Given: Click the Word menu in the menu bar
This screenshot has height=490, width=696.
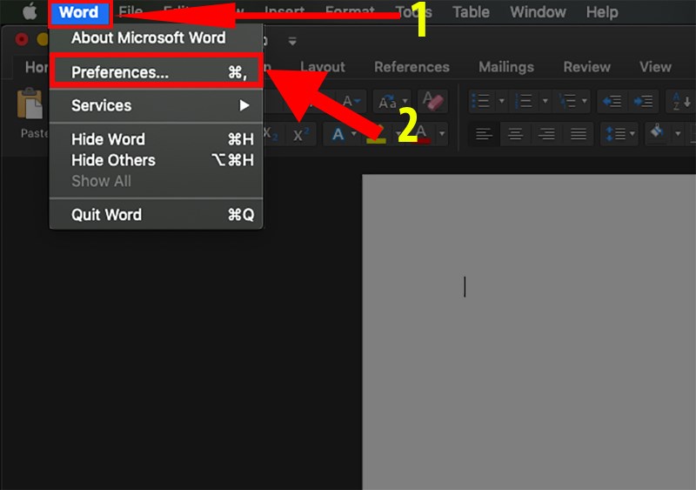Looking at the screenshot, I should [79, 12].
